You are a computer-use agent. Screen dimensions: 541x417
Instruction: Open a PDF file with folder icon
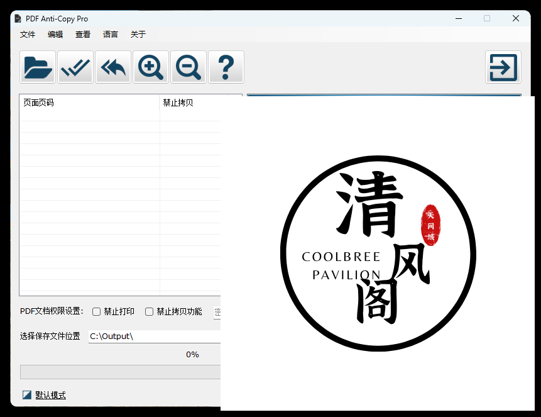pos(38,67)
